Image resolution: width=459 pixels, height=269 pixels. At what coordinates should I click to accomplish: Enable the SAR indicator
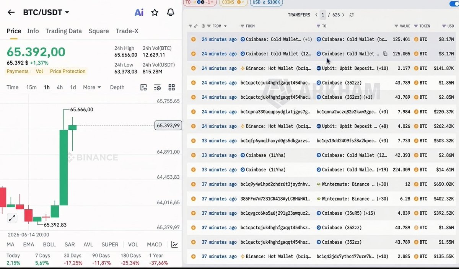click(x=70, y=245)
